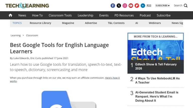The width and height of the screenshot is (193, 108).
Task: Open the Instagram social icon
Action: [125, 6]
